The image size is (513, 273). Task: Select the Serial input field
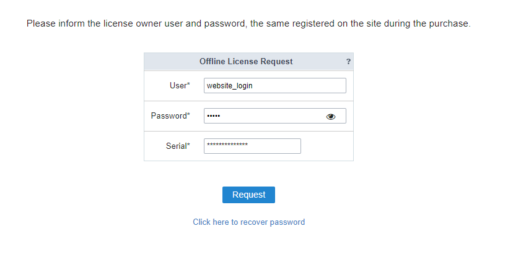click(x=252, y=146)
